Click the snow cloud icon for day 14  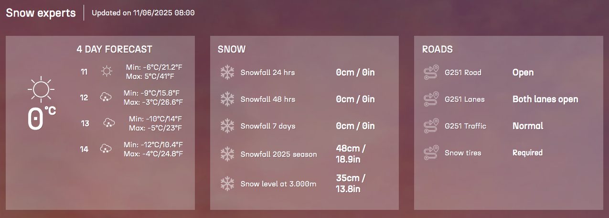(106, 149)
